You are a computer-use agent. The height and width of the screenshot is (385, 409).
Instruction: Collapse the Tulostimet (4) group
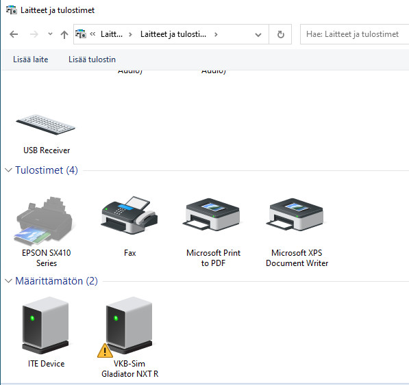click(x=9, y=170)
